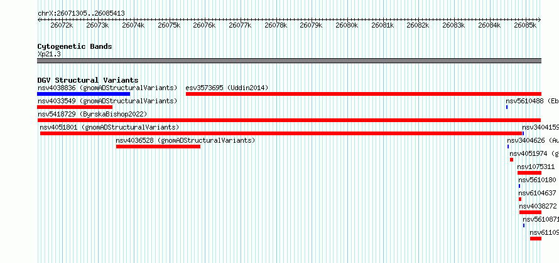The height and width of the screenshot is (263, 559).
Task: Open the nsv1075311 variant label
Action: click(536, 167)
